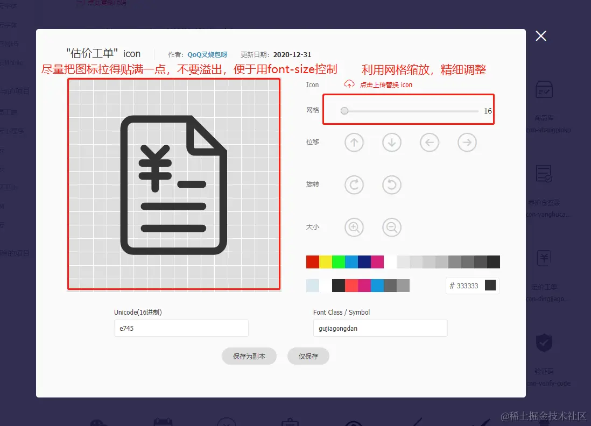Click the grid size slider handle

coord(344,111)
